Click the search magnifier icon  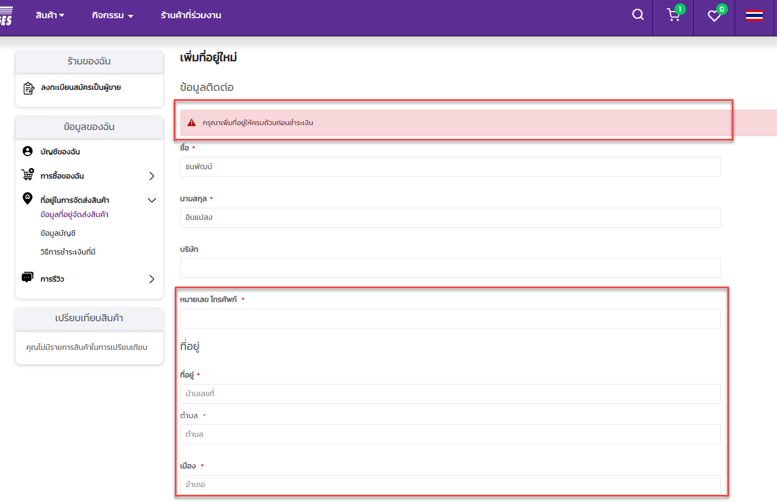637,15
